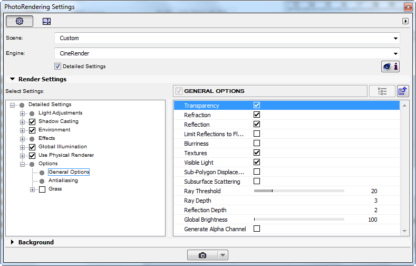
Task: Select the Options tree item label
Action: point(48,164)
